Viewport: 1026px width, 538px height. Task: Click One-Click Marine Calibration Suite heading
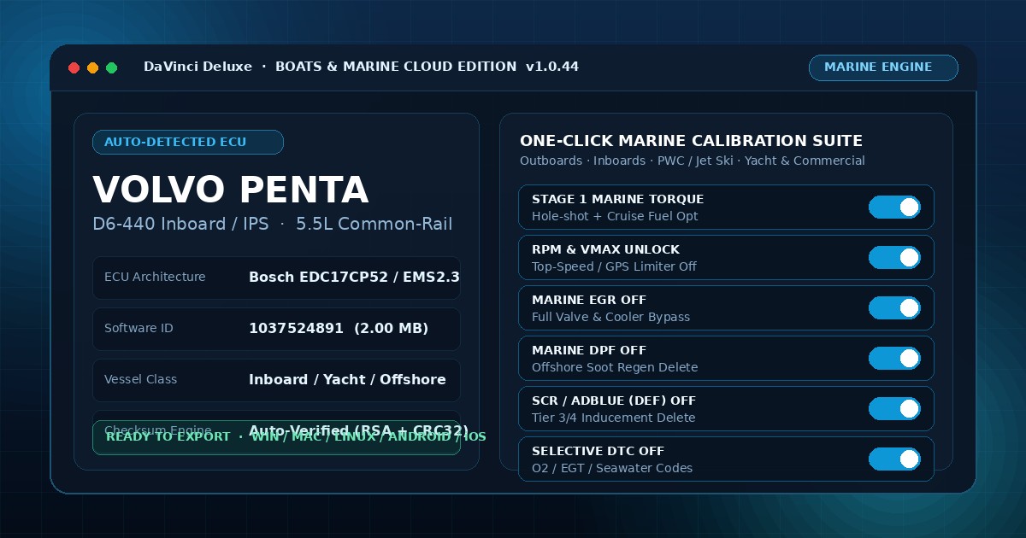click(x=691, y=141)
